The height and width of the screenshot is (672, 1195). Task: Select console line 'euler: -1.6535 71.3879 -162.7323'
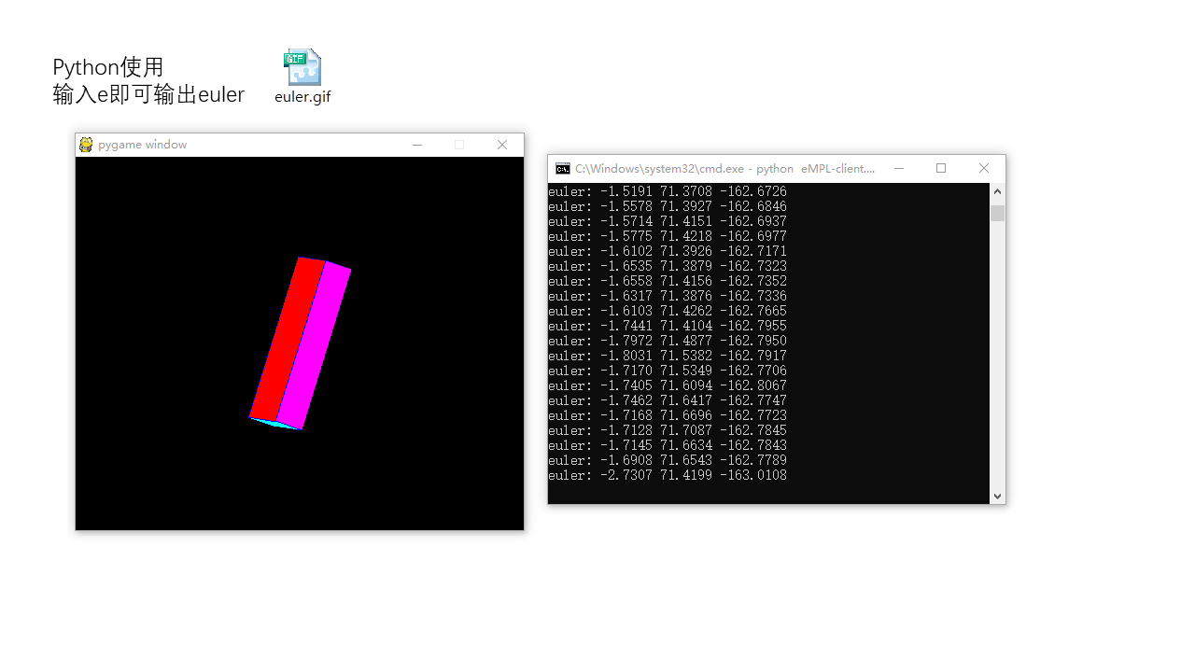(x=668, y=266)
